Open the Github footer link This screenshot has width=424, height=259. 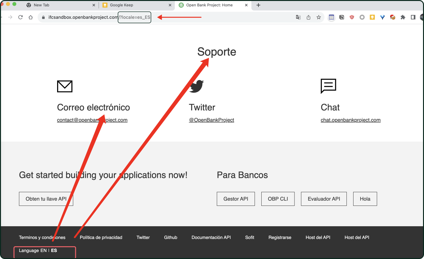coord(171,237)
